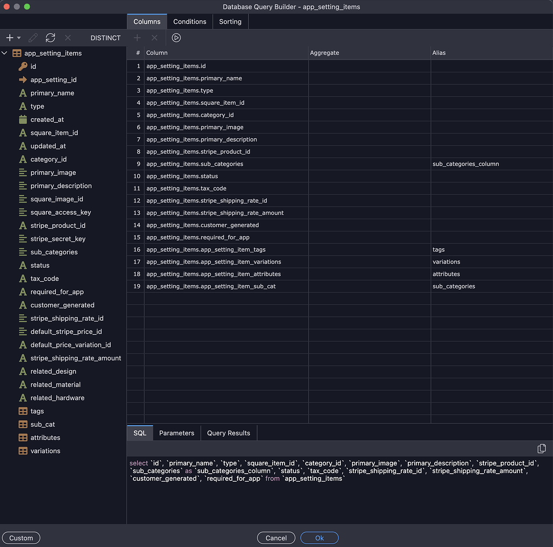Screen dimensions: 553x547
Task: Click the attributes table icon
Action: coord(23,437)
